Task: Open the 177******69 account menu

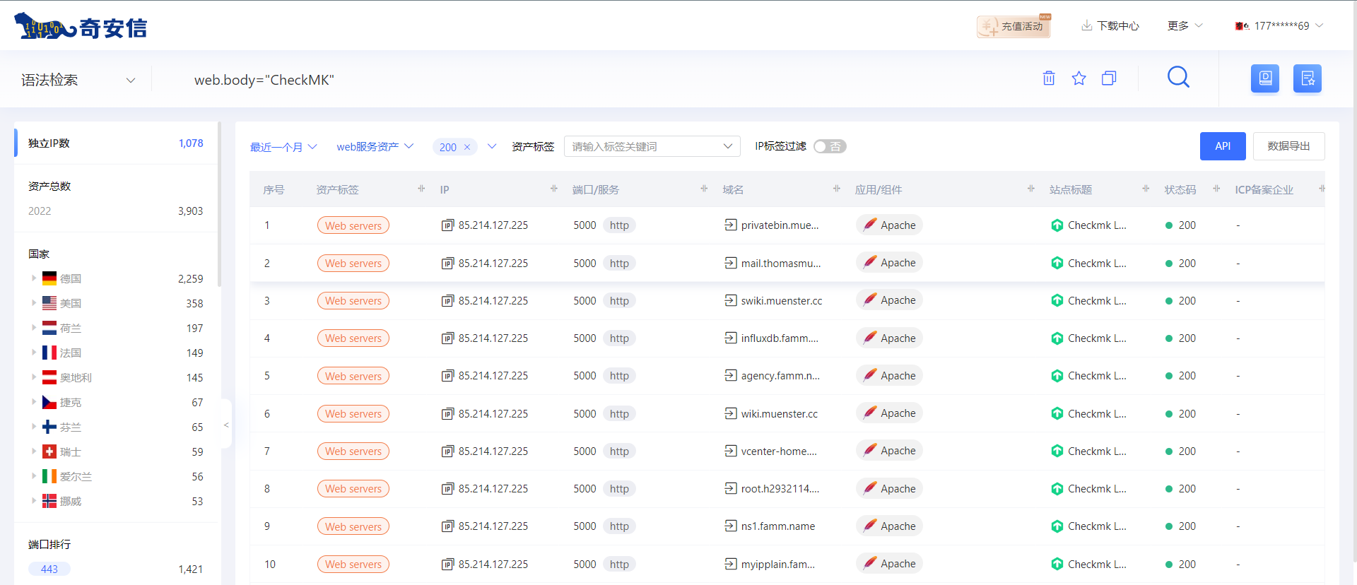Action: tap(1279, 25)
